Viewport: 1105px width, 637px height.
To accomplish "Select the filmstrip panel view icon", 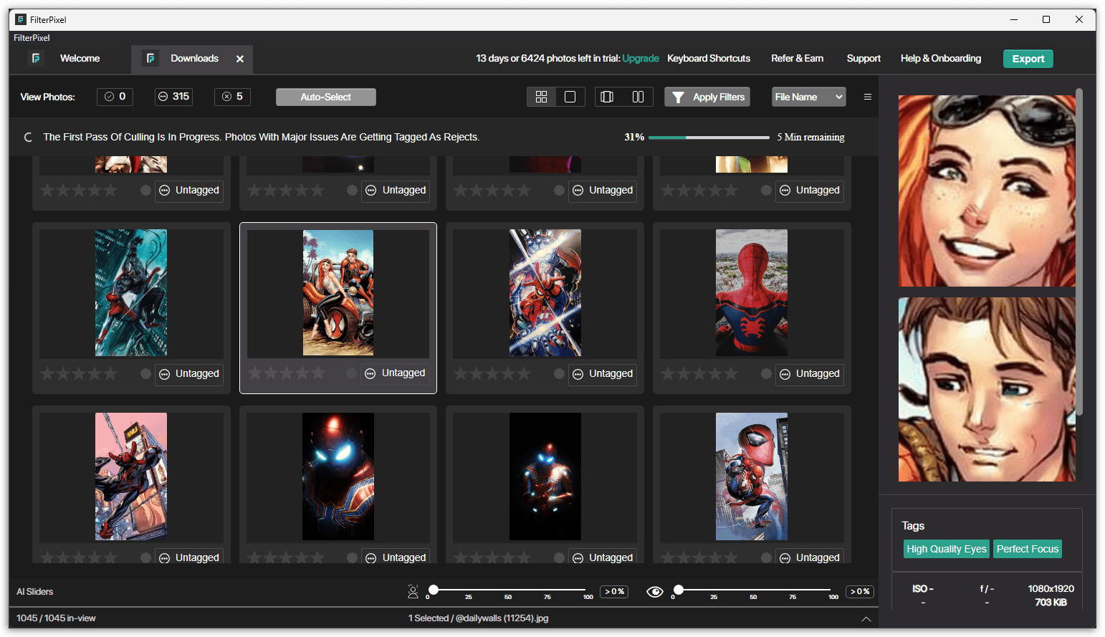I will tap(607, 97).
